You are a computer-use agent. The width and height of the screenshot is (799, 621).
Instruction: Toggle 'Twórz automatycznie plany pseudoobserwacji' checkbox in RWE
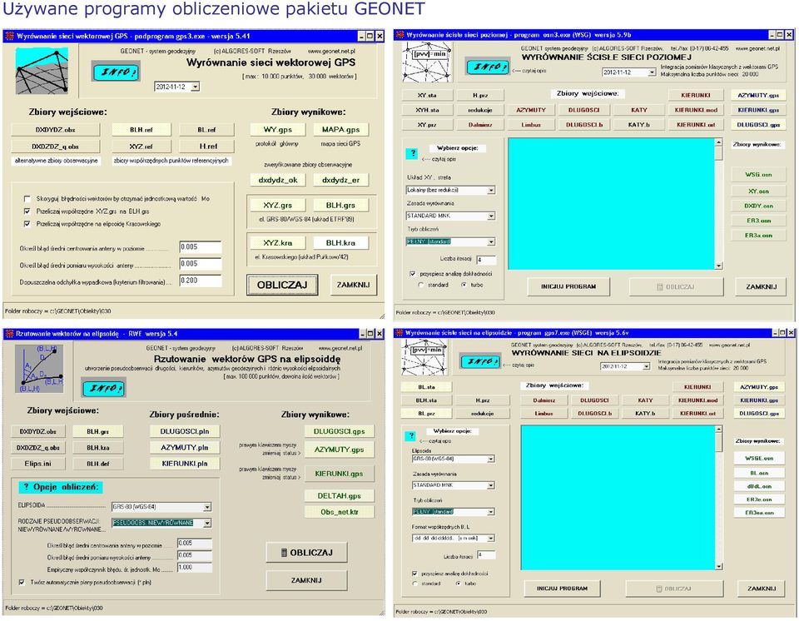coord(22,582)
